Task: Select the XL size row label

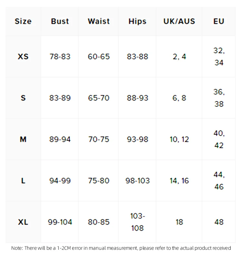Action: pos(23,222)
